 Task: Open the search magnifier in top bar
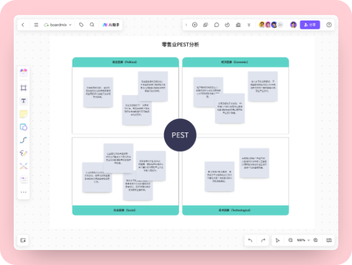(92, 25)
